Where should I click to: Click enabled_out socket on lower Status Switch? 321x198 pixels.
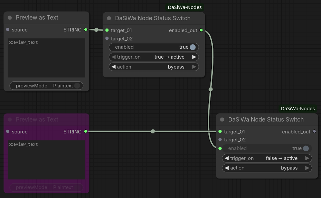pos(314,131)
